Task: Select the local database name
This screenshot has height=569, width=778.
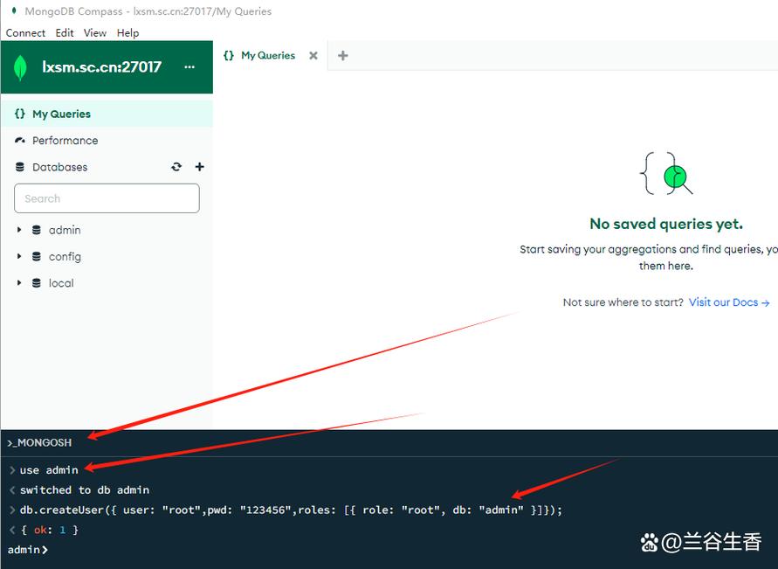Action: point(61,283)
